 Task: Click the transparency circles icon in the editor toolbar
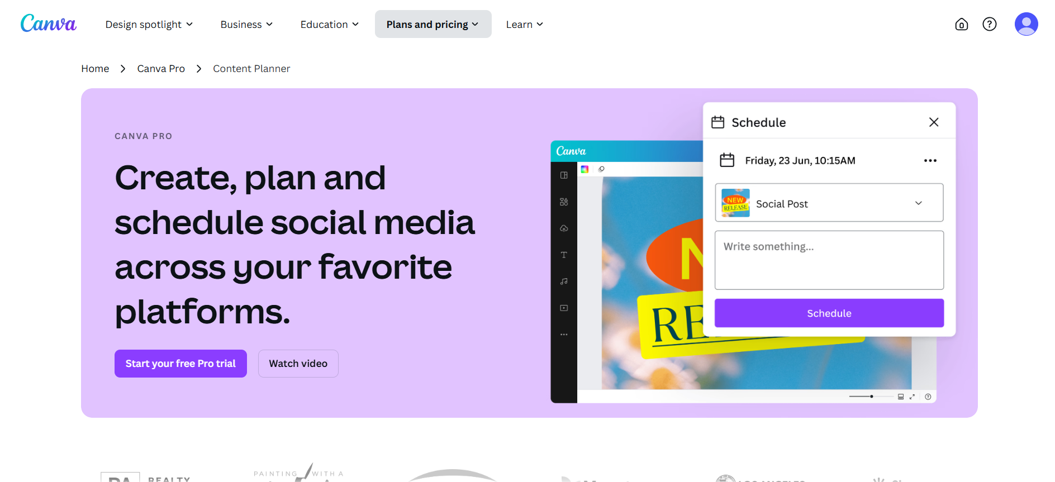tap(601, 169)
